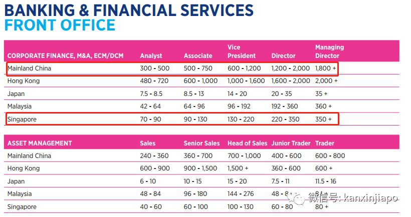Click Mainland China's Analyst salary 300 - 500
411x217 pixels.
pos(155,68)
